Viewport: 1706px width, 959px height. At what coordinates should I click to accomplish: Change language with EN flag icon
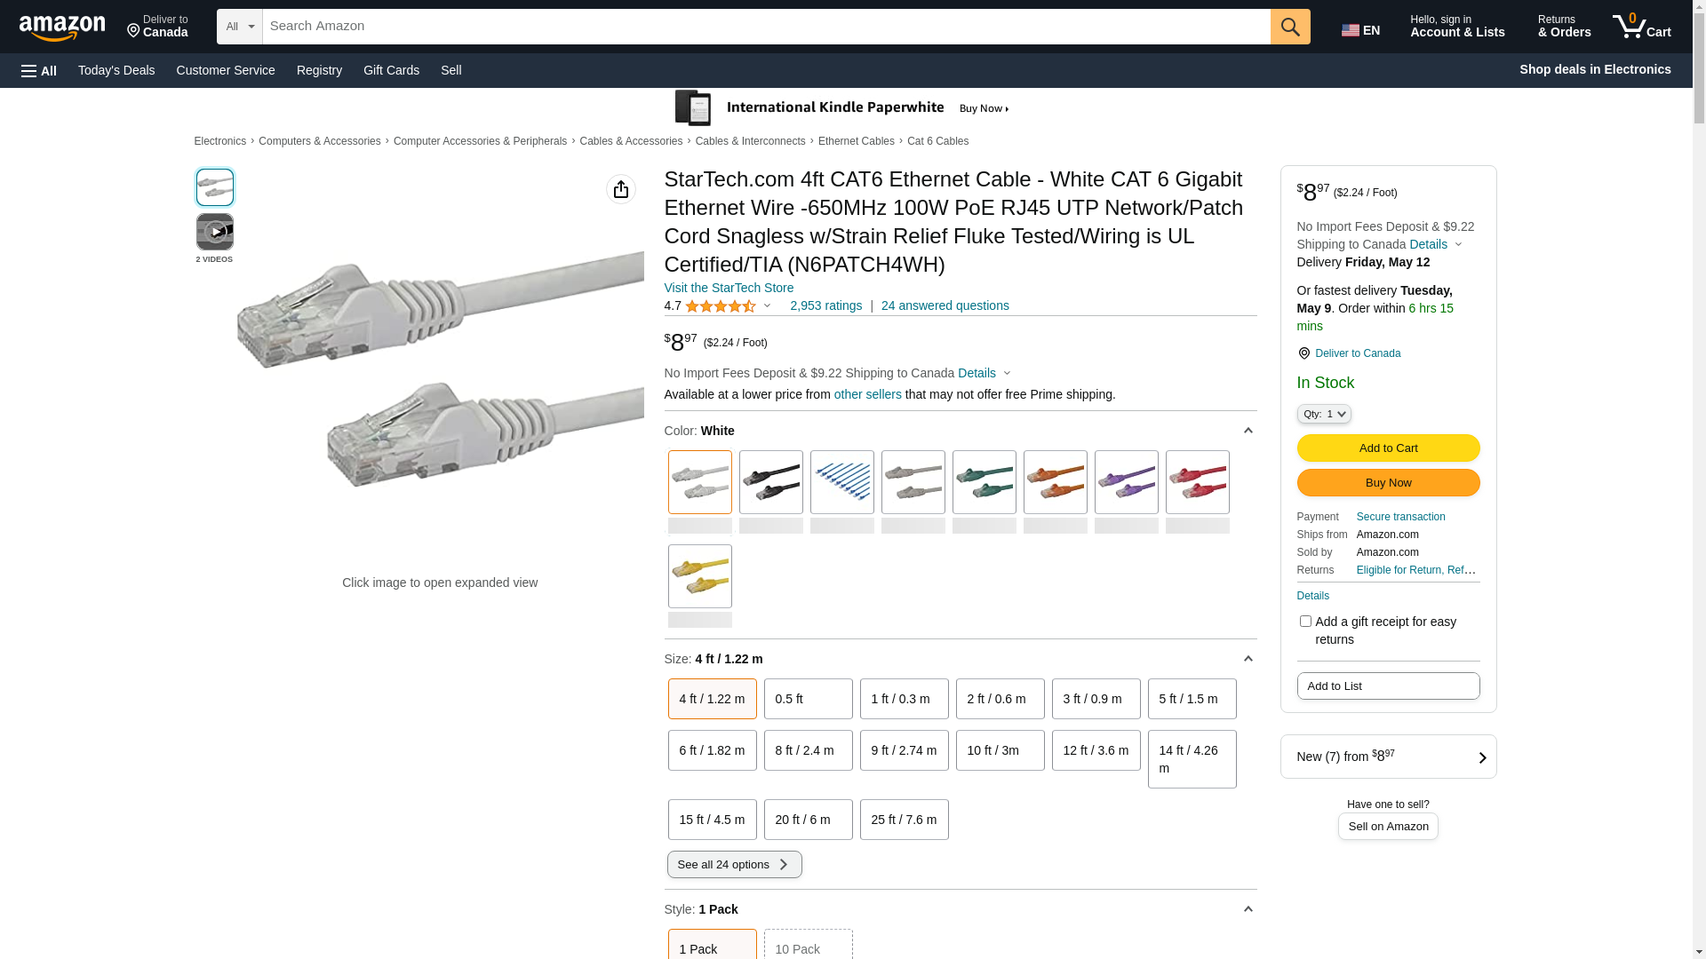coord(1360,30)
